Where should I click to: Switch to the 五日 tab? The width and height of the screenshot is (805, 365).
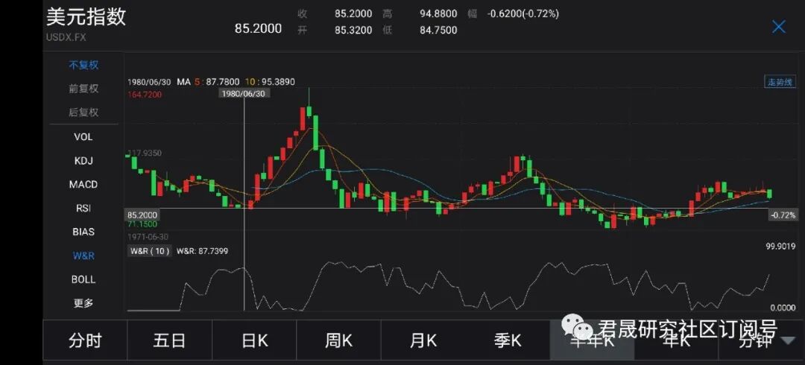point(169,340)
